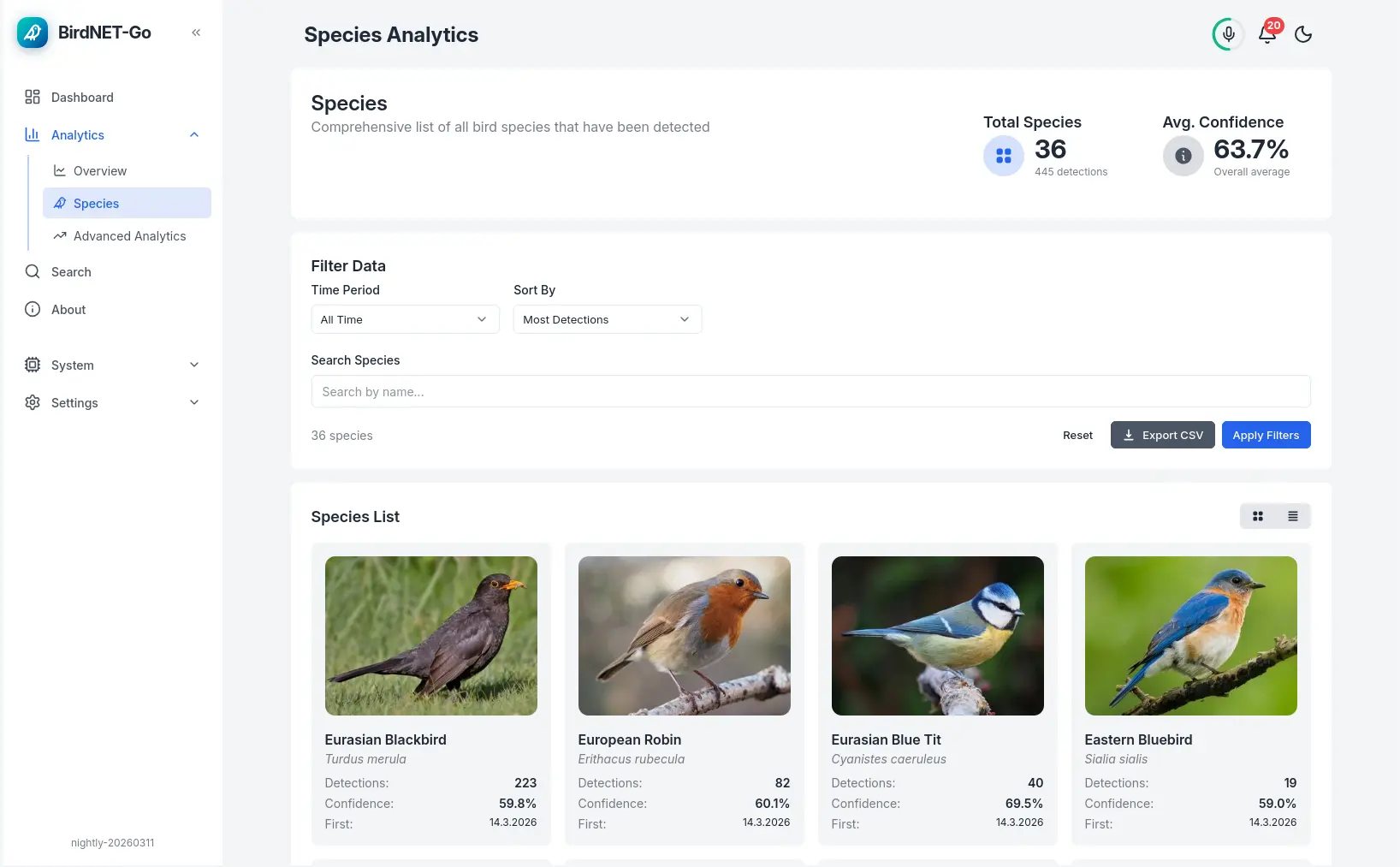
Task: Go to Advanced Analytics page
Action: pos(129,236)
